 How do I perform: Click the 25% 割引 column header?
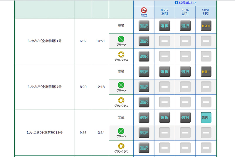point(185,12)
